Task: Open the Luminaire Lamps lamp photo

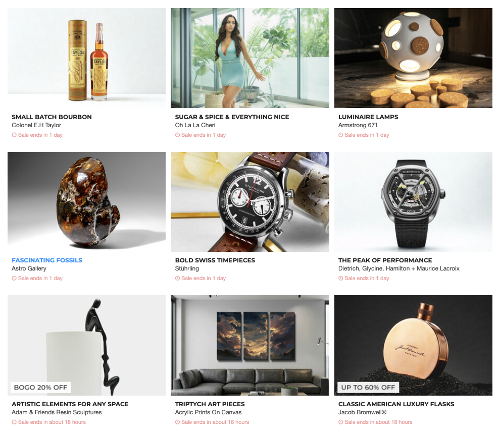Action: click(413, 58)
